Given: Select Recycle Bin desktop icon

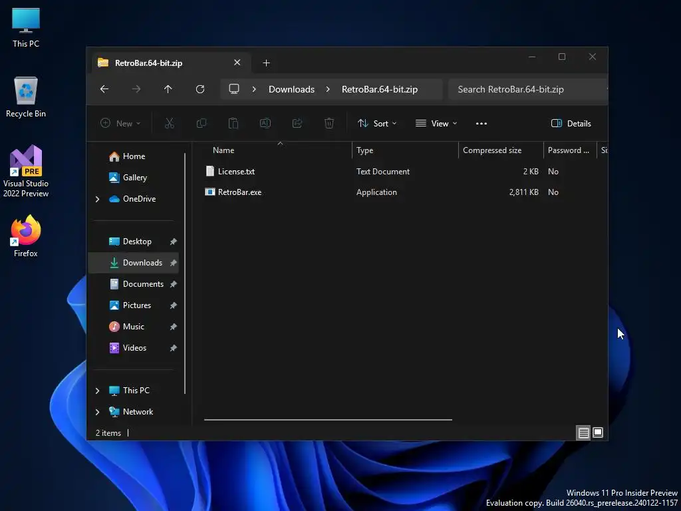Looking at the screenshot, I should (x=26, y=97).
